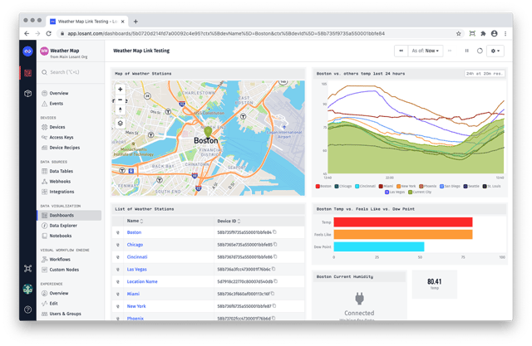Viewport: 532px width, 346px height.
Task: Select Dashboards in the sidebar
Action: coord(70,216)
